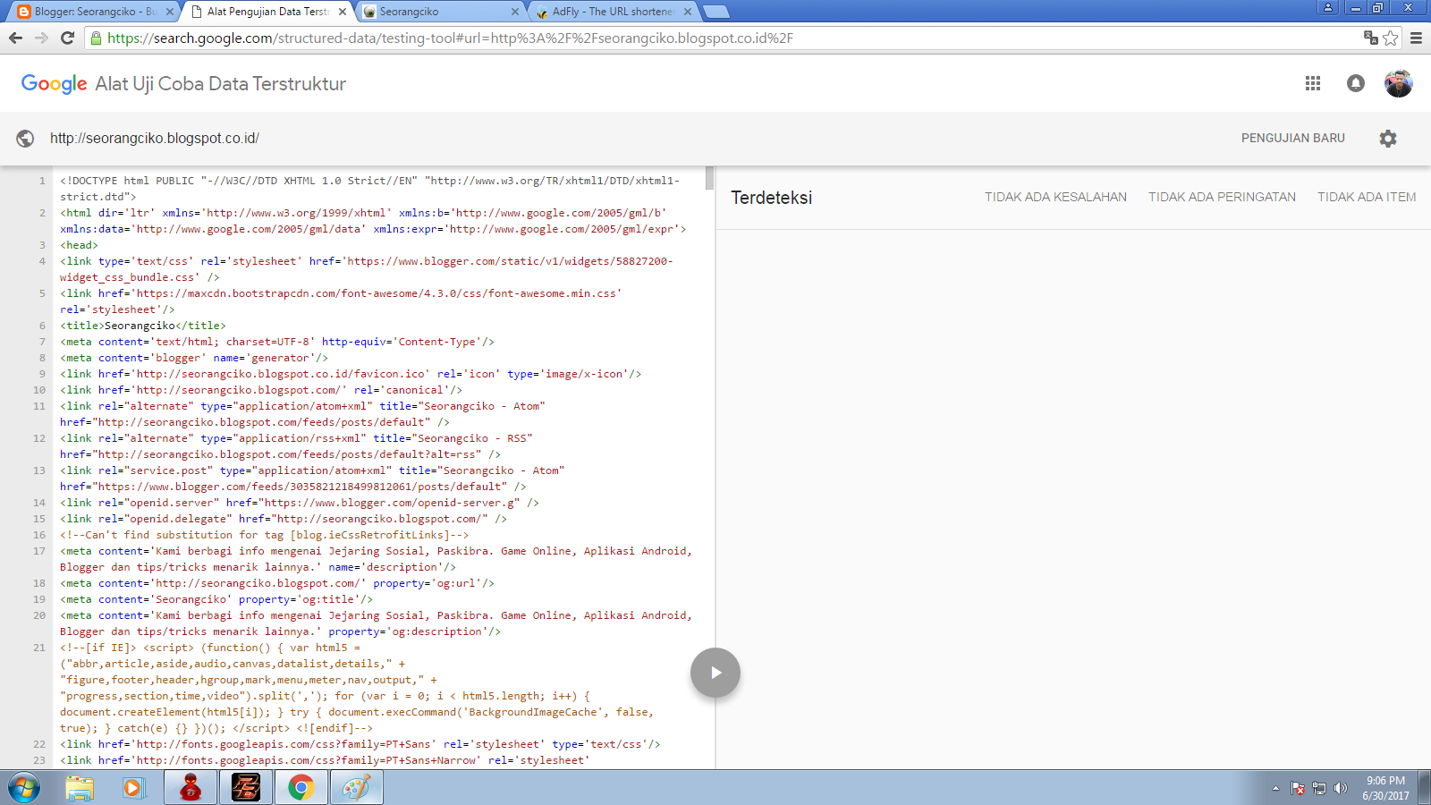Screen dimensions: 1431x805
Task: Click the og:title meta code line
Action: pos(216,599)
